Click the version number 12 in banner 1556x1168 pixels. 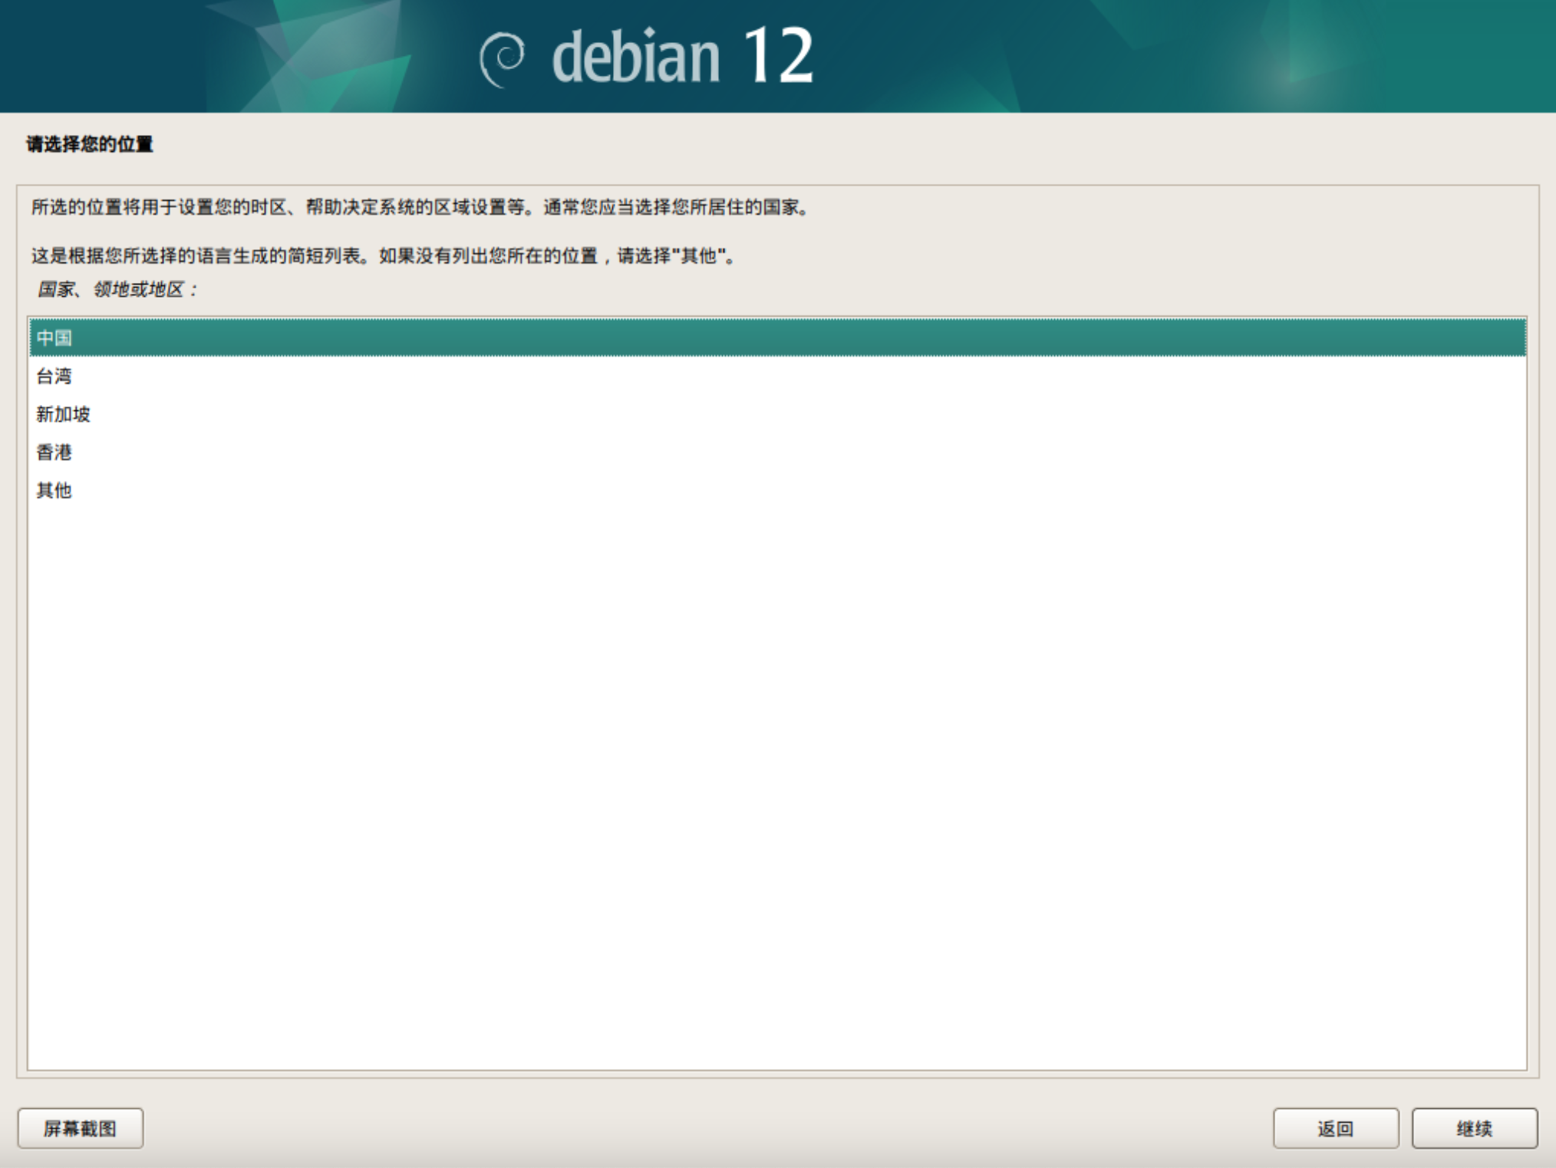[x=778, y=55]
